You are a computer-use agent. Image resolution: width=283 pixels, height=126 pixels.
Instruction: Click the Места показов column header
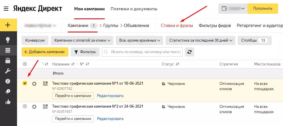tap(267, 64)
